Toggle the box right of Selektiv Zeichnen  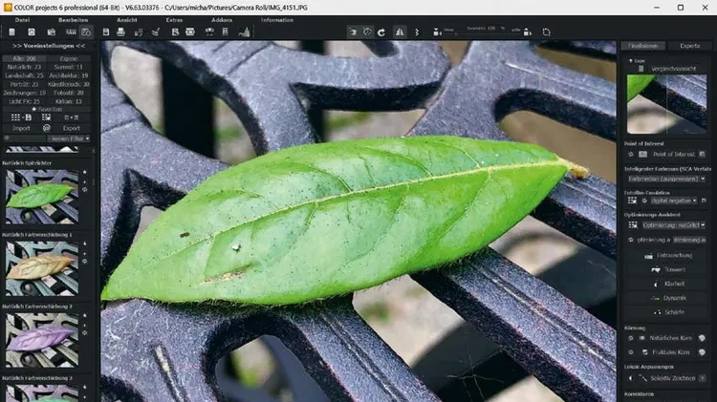702,378
